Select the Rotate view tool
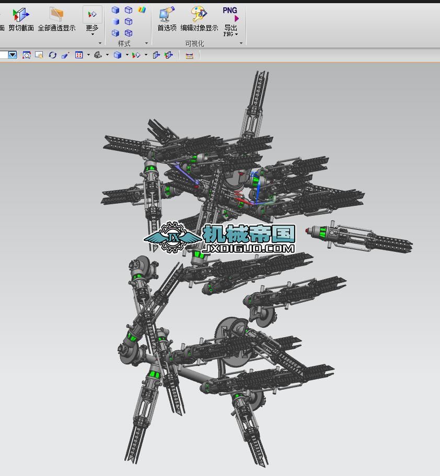 click(x=52, y=55)
